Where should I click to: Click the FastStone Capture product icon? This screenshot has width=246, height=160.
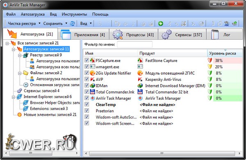[x=140, y=60]
